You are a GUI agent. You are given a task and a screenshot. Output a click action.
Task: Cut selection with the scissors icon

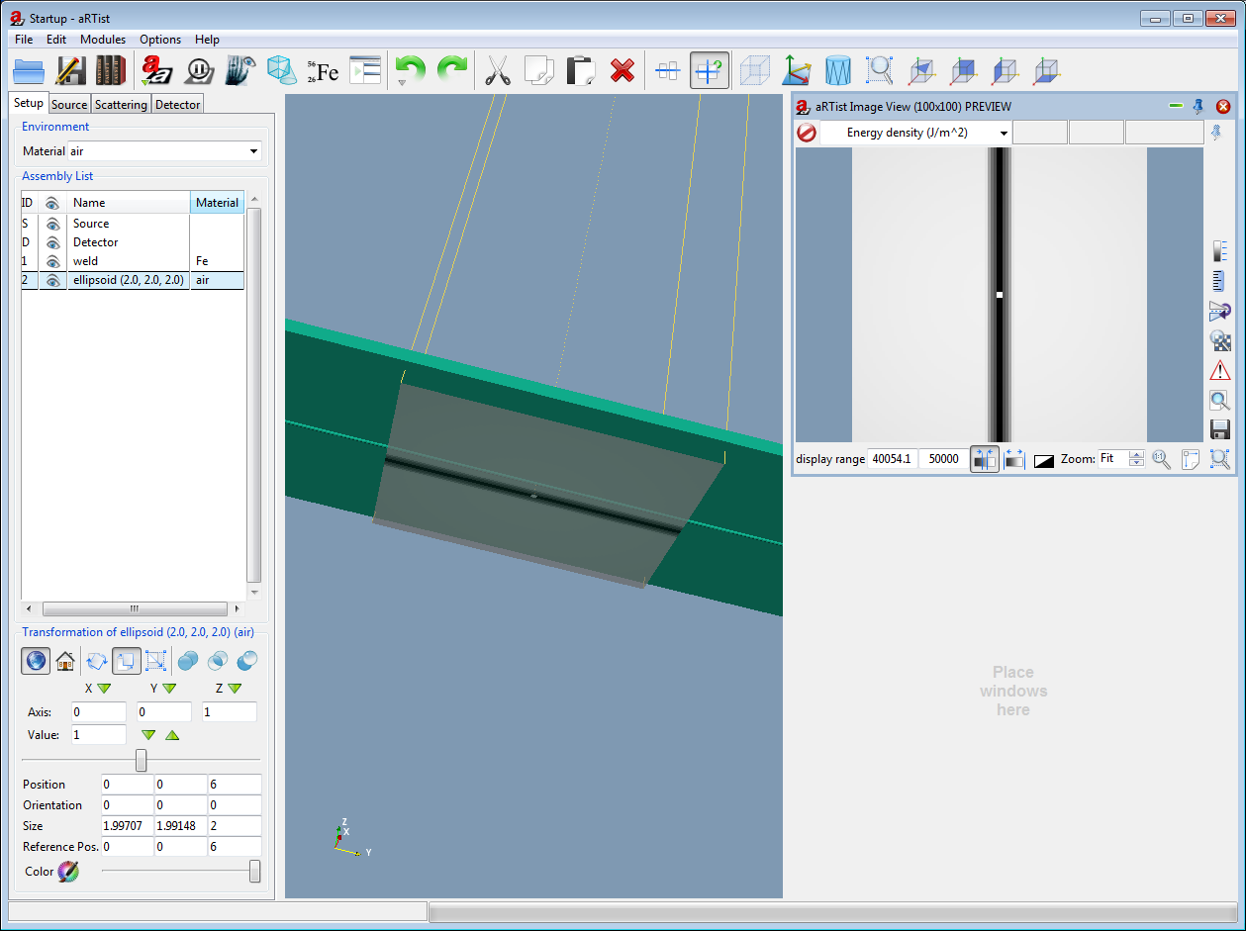[x=498, y=71]
